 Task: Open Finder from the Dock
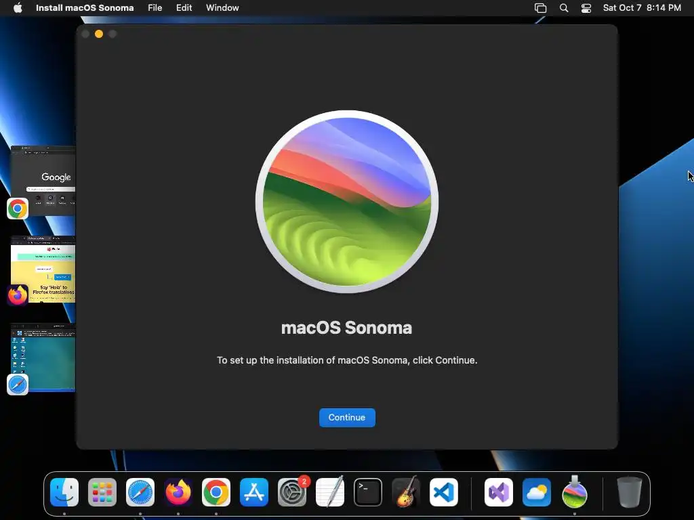tap(64, 492)
